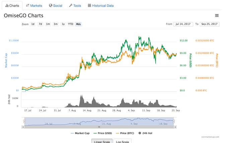Viewport: 231px width, 143px height.
Task: Select the YTD zoom option
Action: (x=71, y=24)
